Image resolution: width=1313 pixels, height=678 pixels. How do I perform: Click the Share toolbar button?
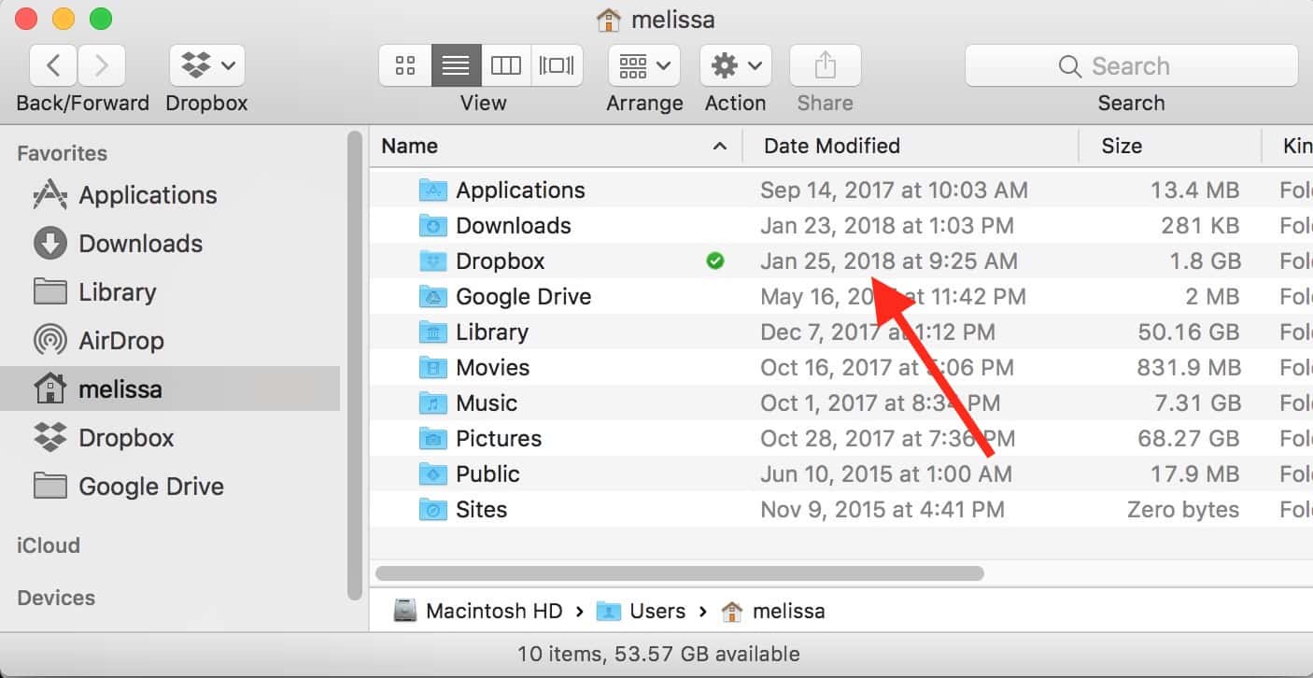click(825, 65)
